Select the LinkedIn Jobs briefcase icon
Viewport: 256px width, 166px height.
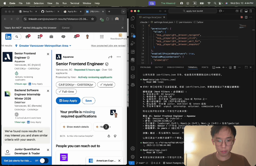[51, 37]
